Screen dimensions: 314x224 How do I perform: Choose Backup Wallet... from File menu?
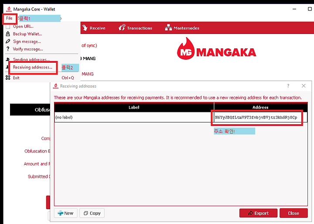(x=27, y=34)
